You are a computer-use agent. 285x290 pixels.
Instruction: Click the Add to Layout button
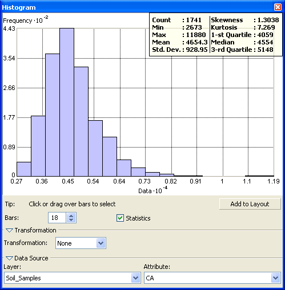coord(250,204)
